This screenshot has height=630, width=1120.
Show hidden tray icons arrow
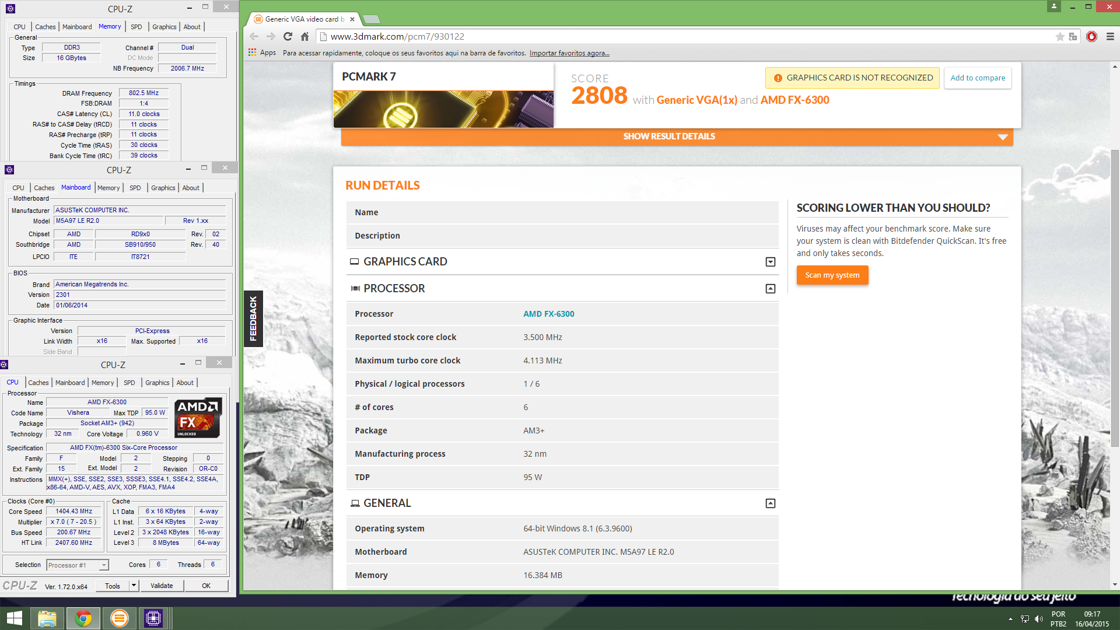(1010, 619)
